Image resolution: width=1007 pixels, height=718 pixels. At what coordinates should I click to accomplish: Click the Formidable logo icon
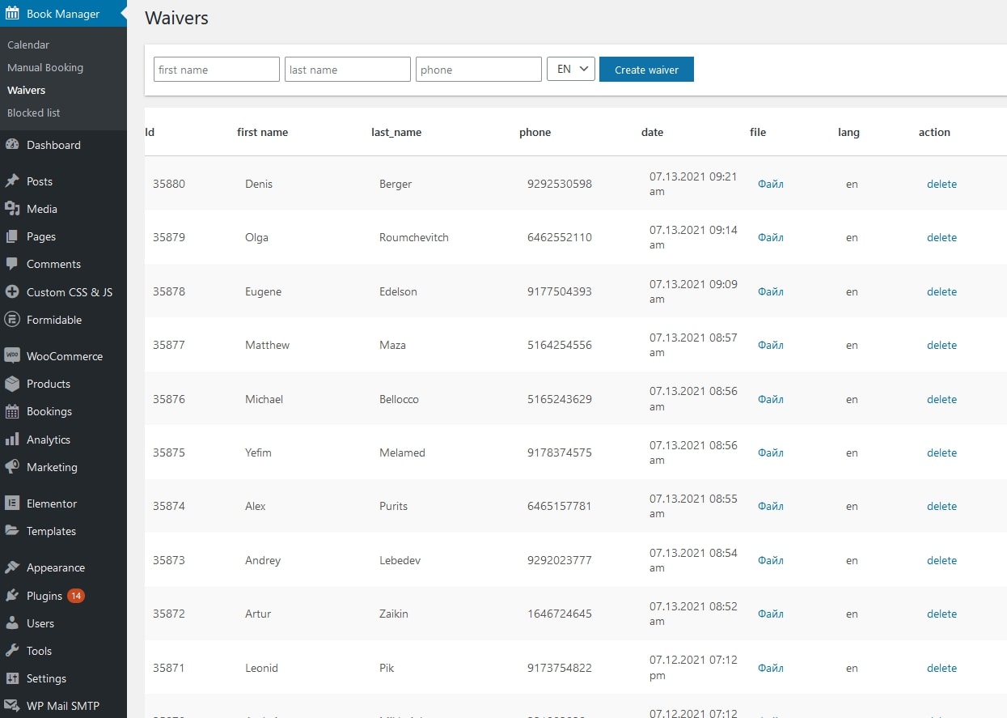pyautogui.click(x=12, y=320)
